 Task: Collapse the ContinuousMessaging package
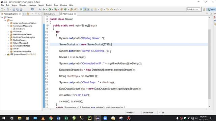[x=8, y=26]
